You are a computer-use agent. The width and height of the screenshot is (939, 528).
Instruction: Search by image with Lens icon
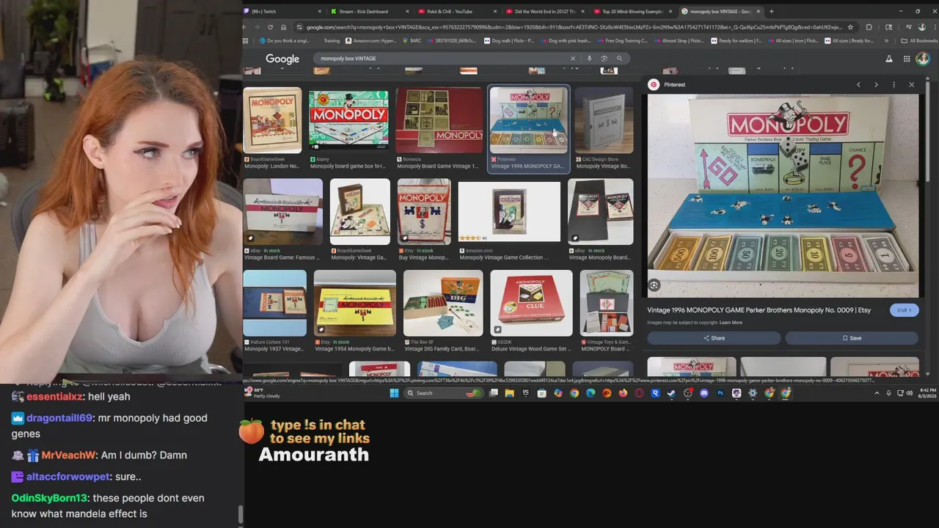(x=604, y=59)
